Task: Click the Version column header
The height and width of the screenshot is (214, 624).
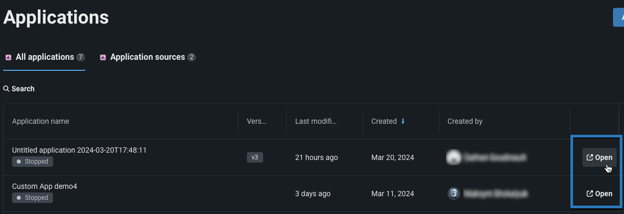Action: pyautogui.click(x=256, y=121)
